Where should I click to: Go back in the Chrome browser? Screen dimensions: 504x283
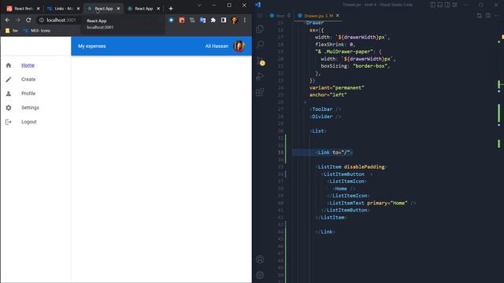coord(7,20)
